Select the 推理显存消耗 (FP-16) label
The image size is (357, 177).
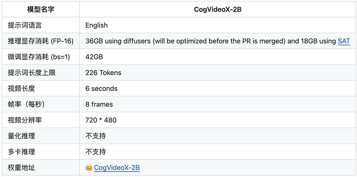[x=41, y=41]
